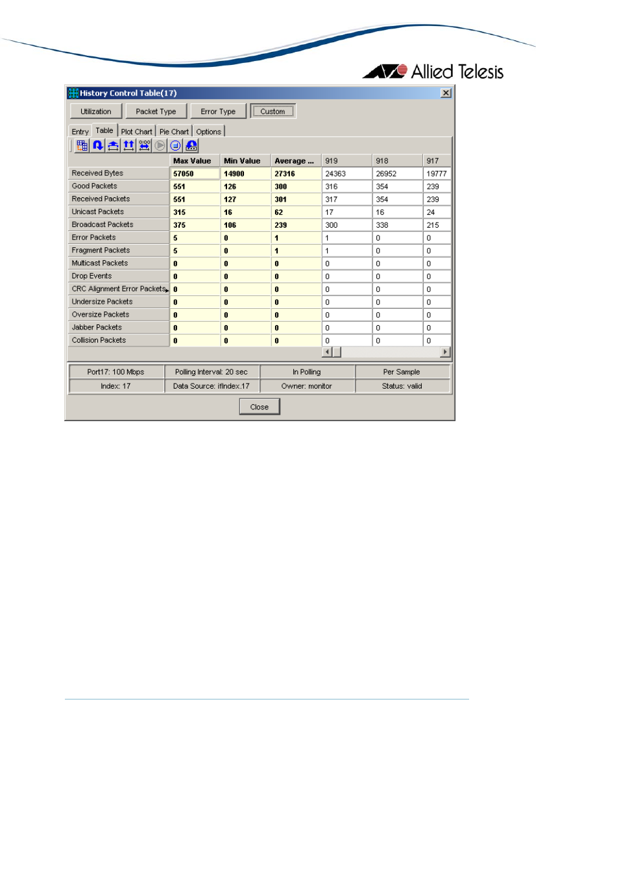This screenshot has width=619, height=876.
Task: Switch to the Entry tab
Action: tap(80, 132)
